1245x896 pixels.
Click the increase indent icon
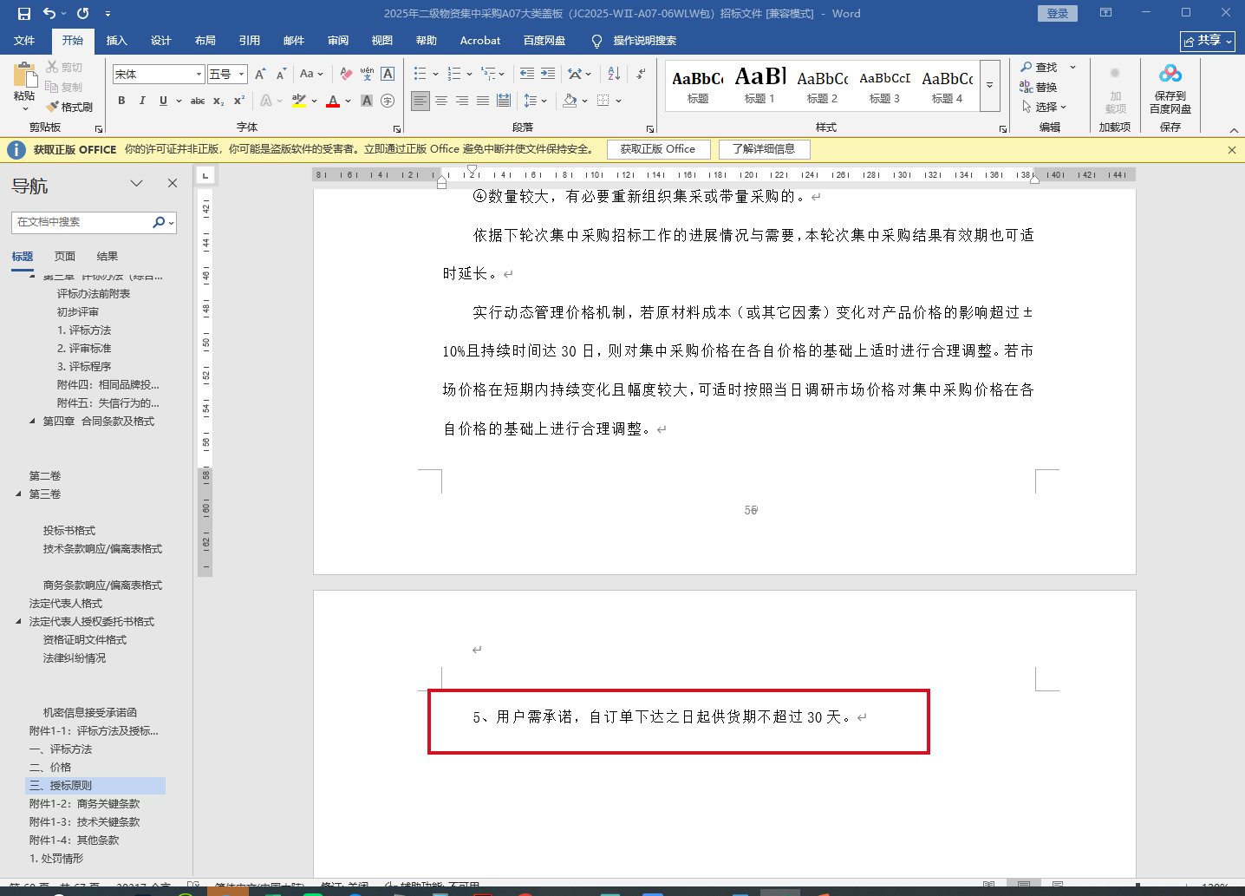[547, 75]
